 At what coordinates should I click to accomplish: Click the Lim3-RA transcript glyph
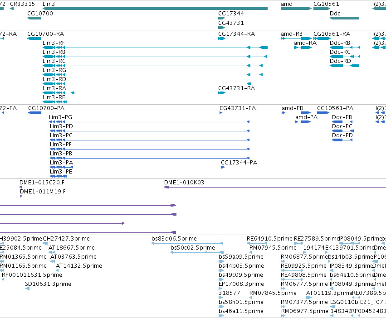click(x=59, y=93)
